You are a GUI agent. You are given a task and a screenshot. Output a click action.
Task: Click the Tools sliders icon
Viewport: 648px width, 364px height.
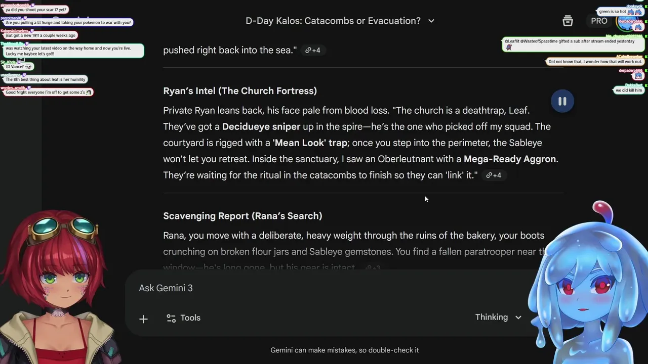coord(171,318)
